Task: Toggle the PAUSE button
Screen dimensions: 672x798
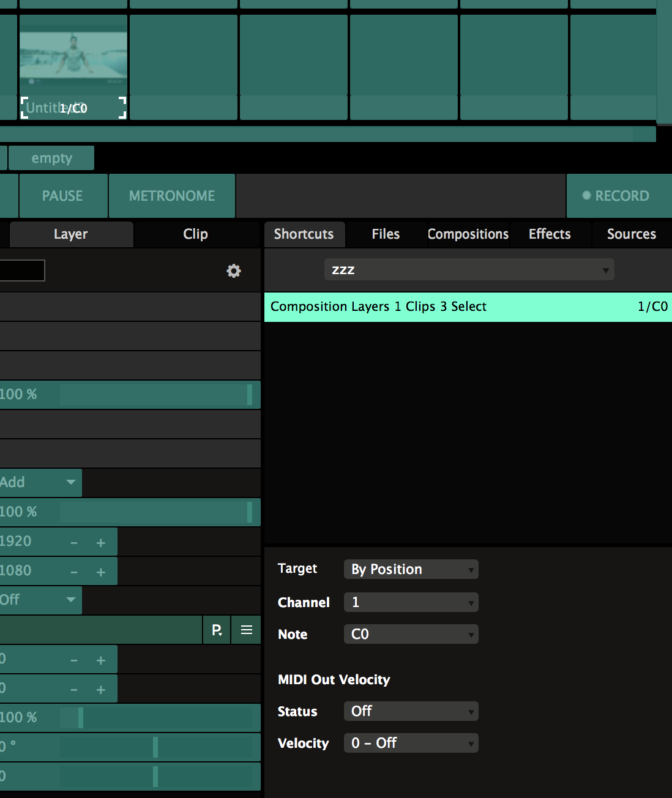Action: click(x=62, y=196)
